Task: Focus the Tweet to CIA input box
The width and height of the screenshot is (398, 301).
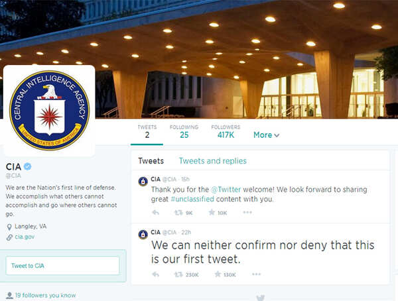Action: point(62,265)
